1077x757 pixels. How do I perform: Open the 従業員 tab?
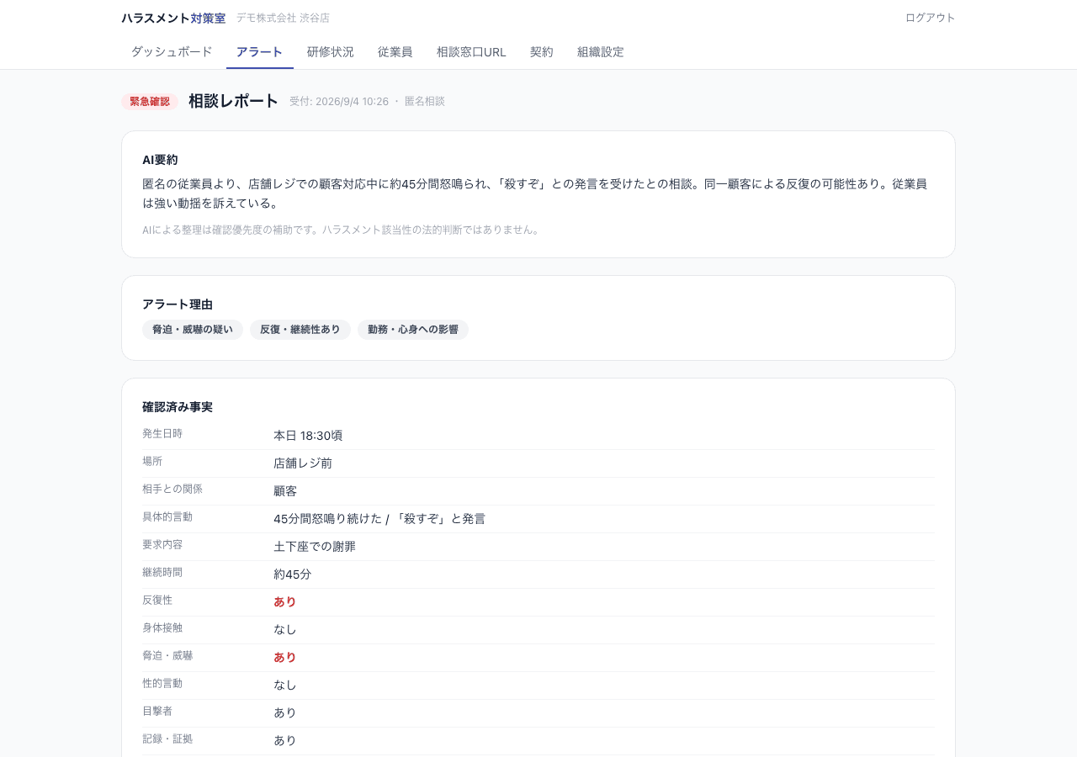tap(395, 52)
